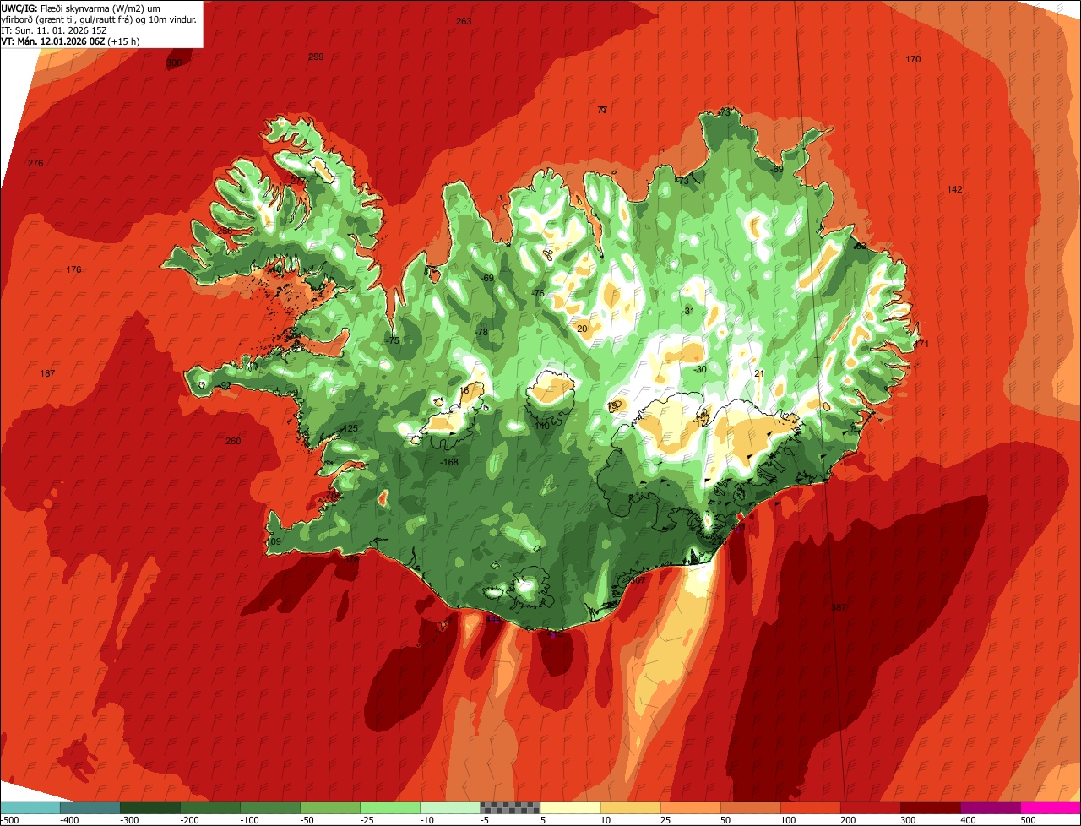Click the '263' flux value on the map
This screenshot has width=1081, height=826.
click(463, 21)
